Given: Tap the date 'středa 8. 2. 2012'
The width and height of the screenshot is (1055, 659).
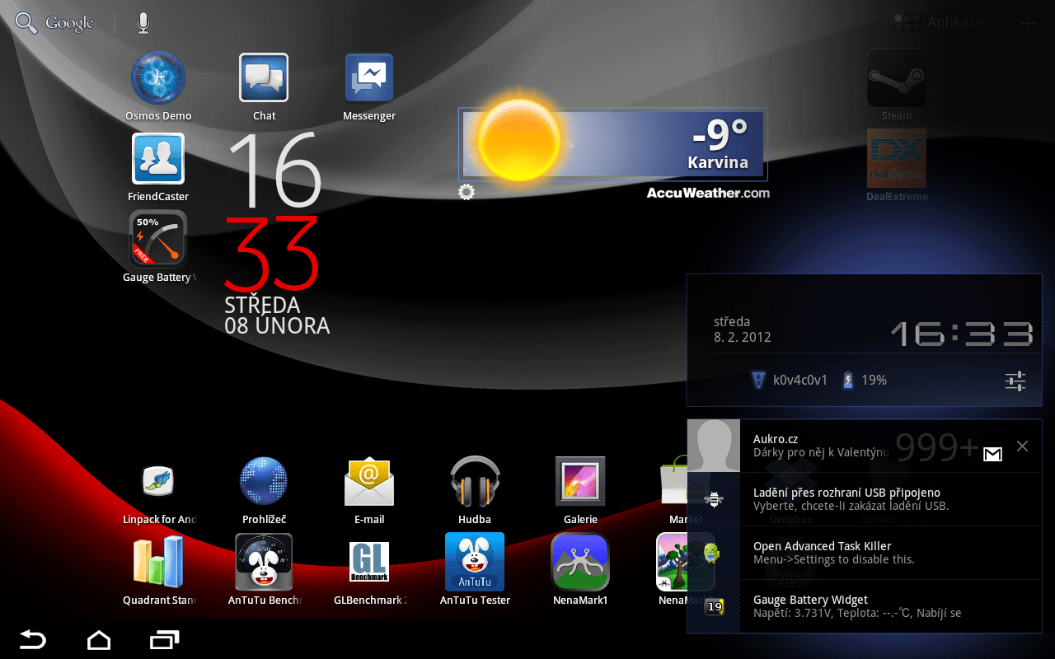Looking at the screenshot, I should [x=743, y=329].
